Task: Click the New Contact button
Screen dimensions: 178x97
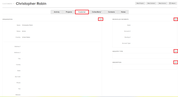Action: [x=151, y=3]
